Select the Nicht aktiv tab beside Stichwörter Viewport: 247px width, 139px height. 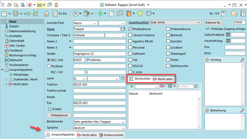pyautogui.click(x=162, y=79)
